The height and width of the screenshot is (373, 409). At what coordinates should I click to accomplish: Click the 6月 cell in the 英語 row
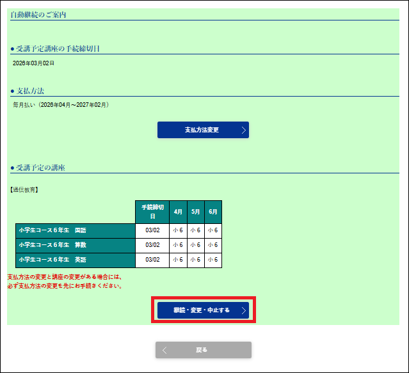[x=213, y=260]
